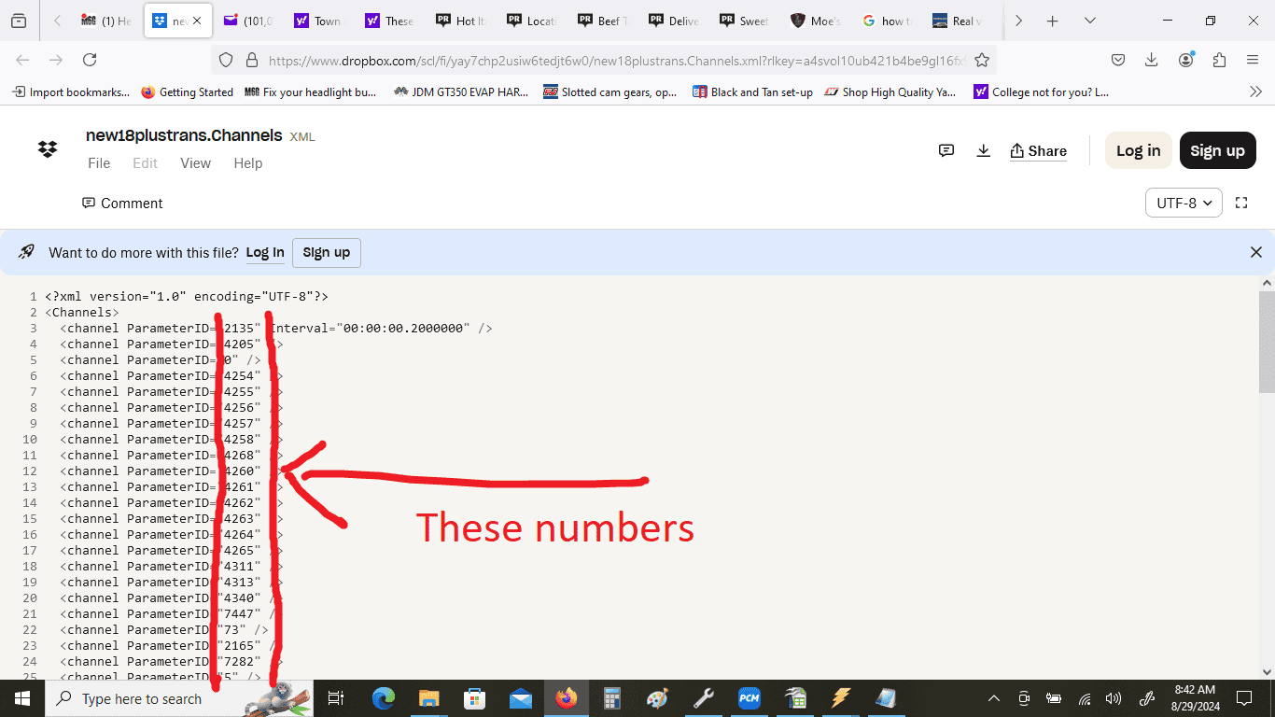Show more bookmarks via overflow chevron
The image size is (1275, 717).
tap(1255, 91)
